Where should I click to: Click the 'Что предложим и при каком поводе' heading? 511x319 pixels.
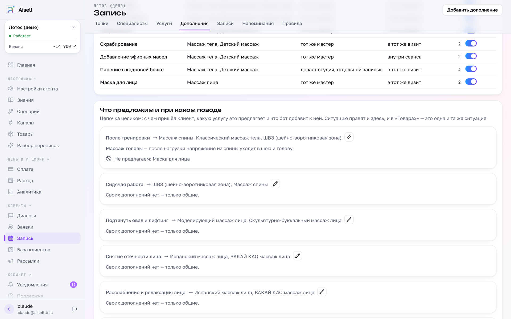pos(160,110)
